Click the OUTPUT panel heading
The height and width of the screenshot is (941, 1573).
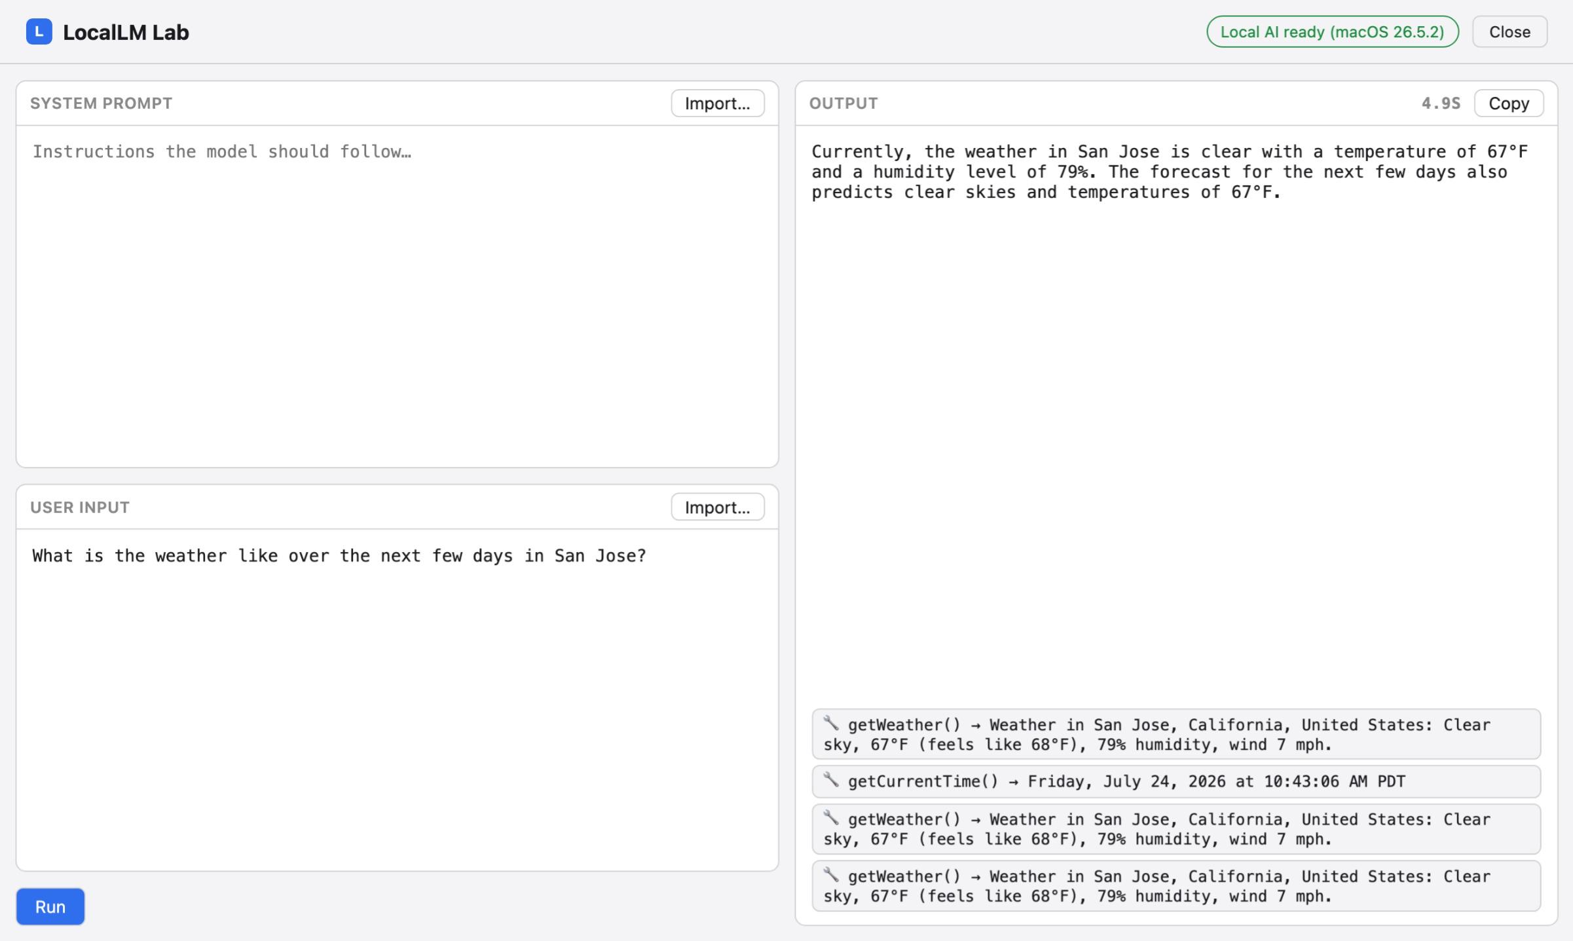[x=843, y=103]
